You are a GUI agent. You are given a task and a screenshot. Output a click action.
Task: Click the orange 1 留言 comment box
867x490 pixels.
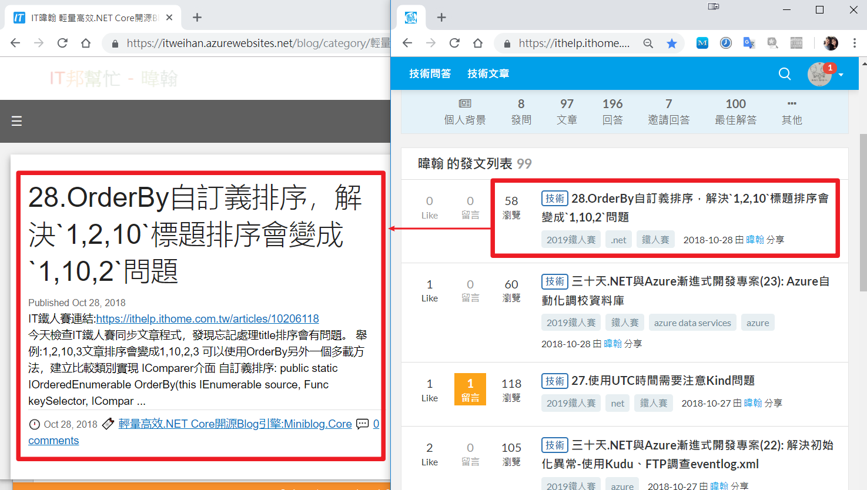click(470, 389)
